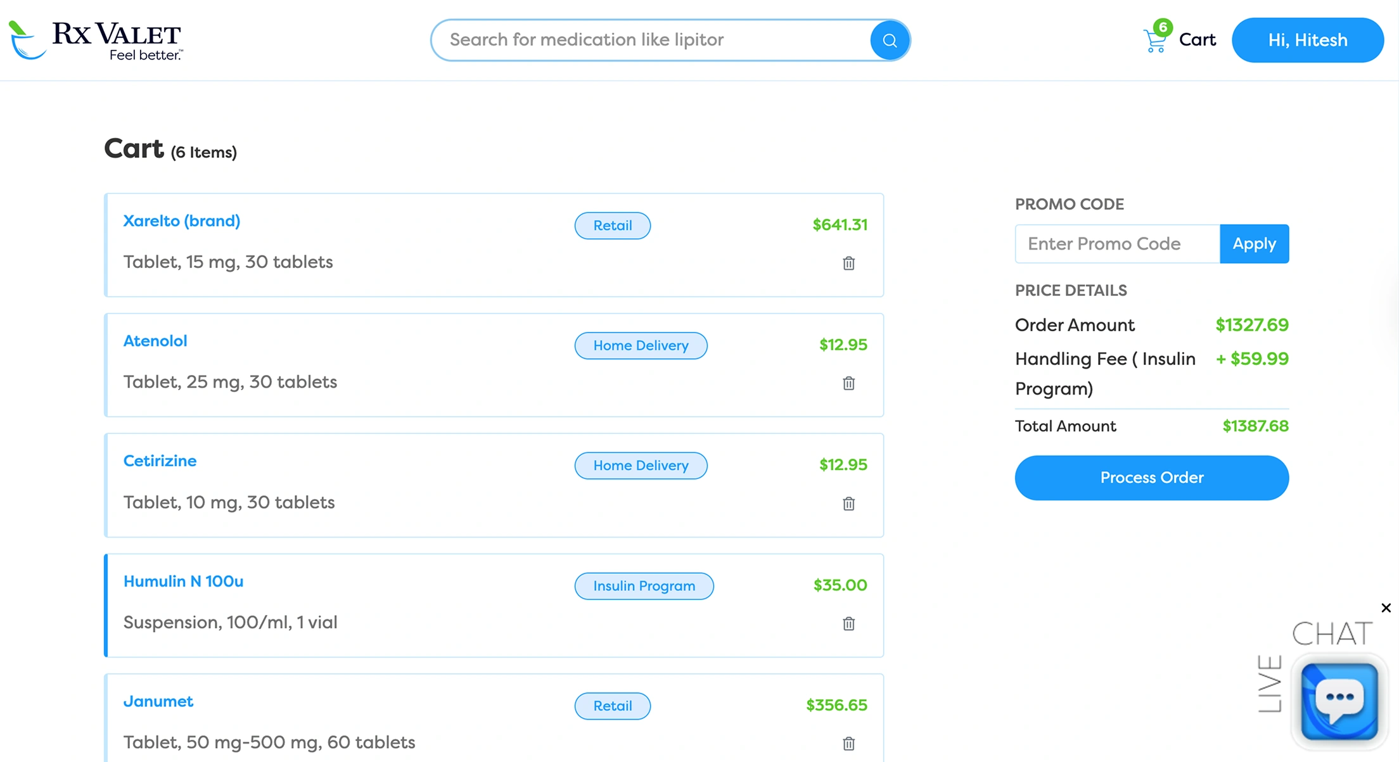
Task: Remove Atenolol using trash icon
Action: (848, 383)
